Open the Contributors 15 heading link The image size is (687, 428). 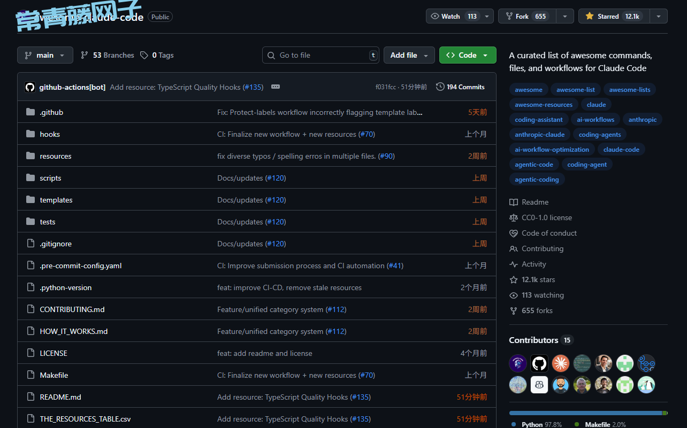[x=541, y=340]
